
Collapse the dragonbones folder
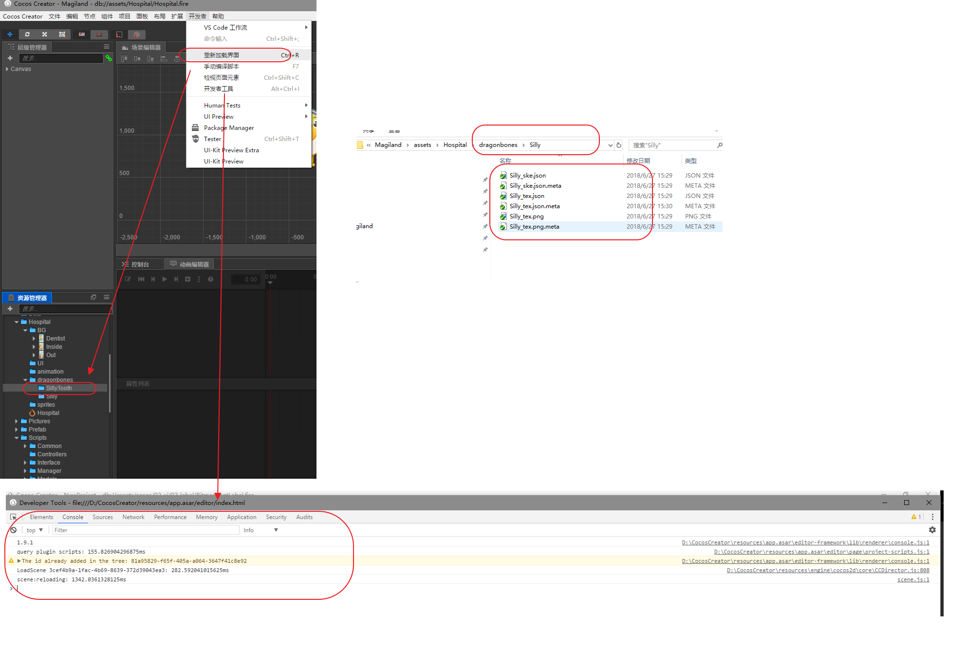[x=25, y=380]
